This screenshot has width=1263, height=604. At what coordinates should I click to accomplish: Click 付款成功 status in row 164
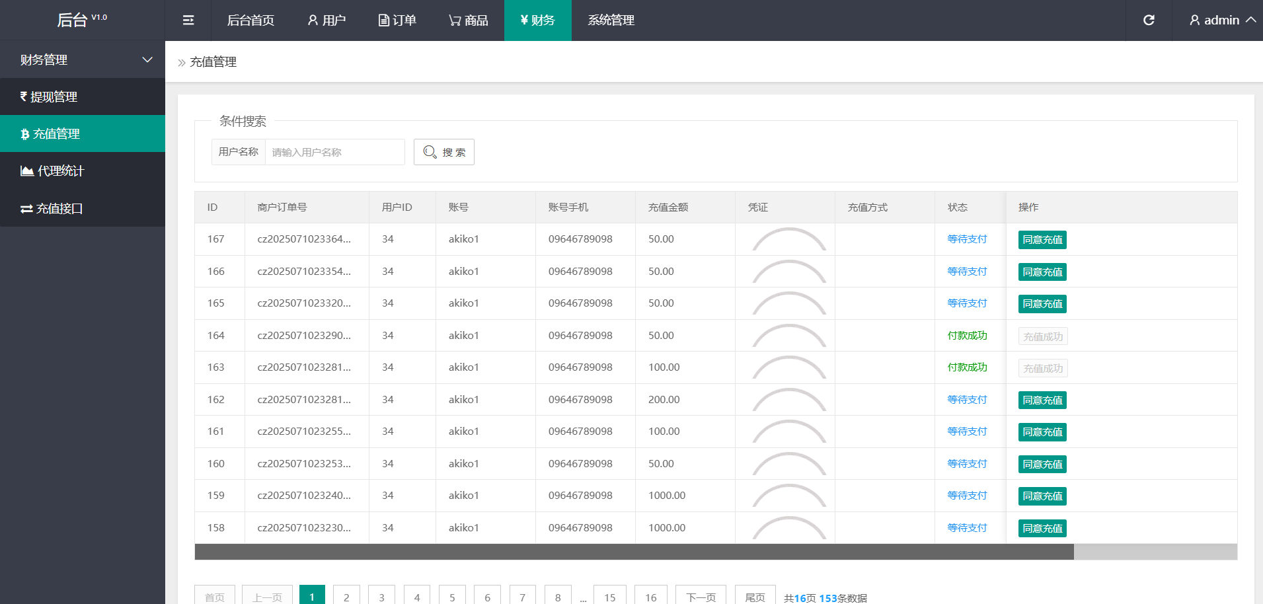coord(967,336)
